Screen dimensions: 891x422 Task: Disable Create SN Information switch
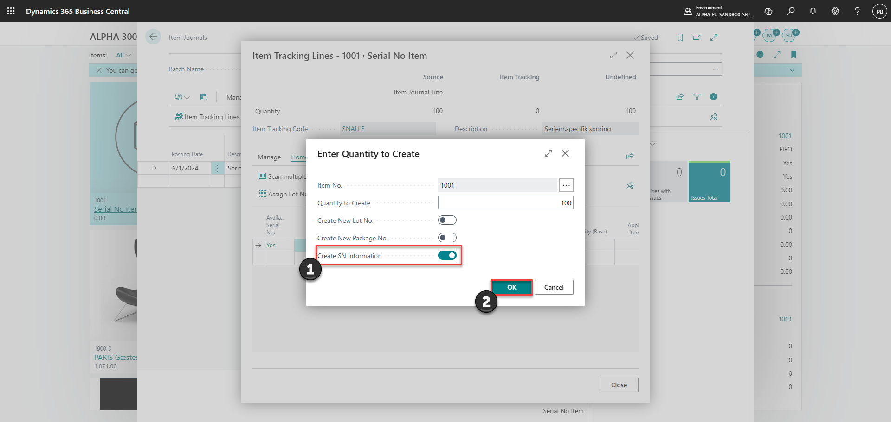pos(447,255)
